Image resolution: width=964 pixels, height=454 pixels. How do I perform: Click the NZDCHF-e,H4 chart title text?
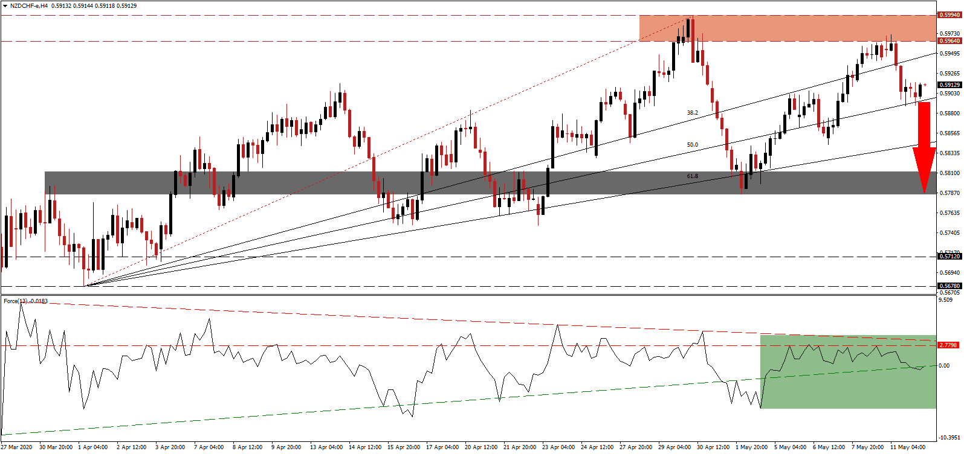coord(29,6)
